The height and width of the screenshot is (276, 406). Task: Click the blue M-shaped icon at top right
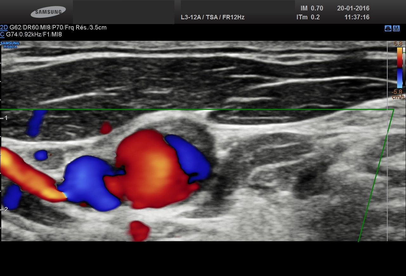click(396, 28)
